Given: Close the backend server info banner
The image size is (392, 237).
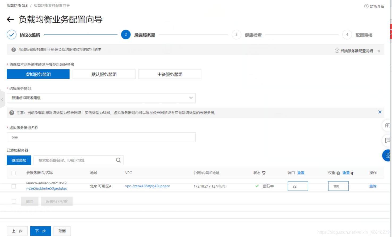Looking at the screenshot, I should [379, 51].
